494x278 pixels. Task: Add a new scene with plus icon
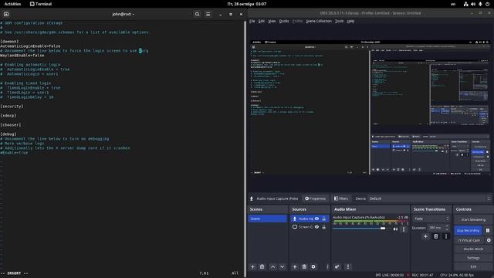point(252,266)
